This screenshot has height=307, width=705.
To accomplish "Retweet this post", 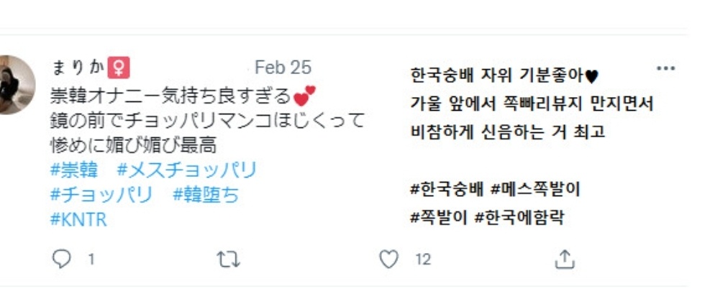I will point(228,259).
